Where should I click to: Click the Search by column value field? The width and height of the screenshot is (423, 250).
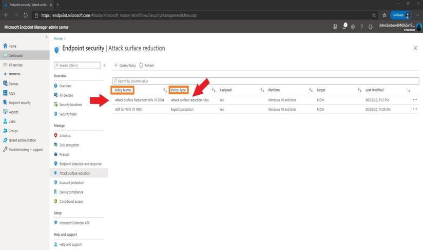click(265, 81)
